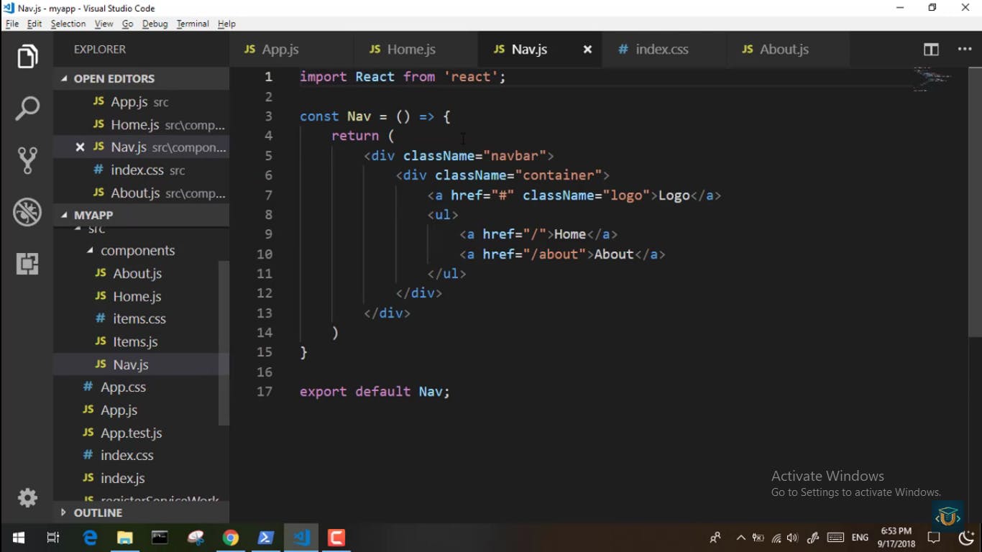
Task: Open App.js in MYAPP file tree
Action: click(137, 410)
